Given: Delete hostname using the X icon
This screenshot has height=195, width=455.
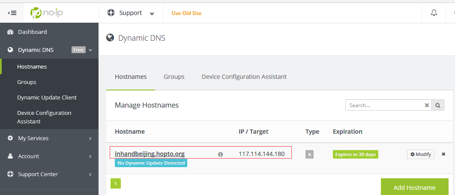Looking at the screenshot, I should 443,154.
